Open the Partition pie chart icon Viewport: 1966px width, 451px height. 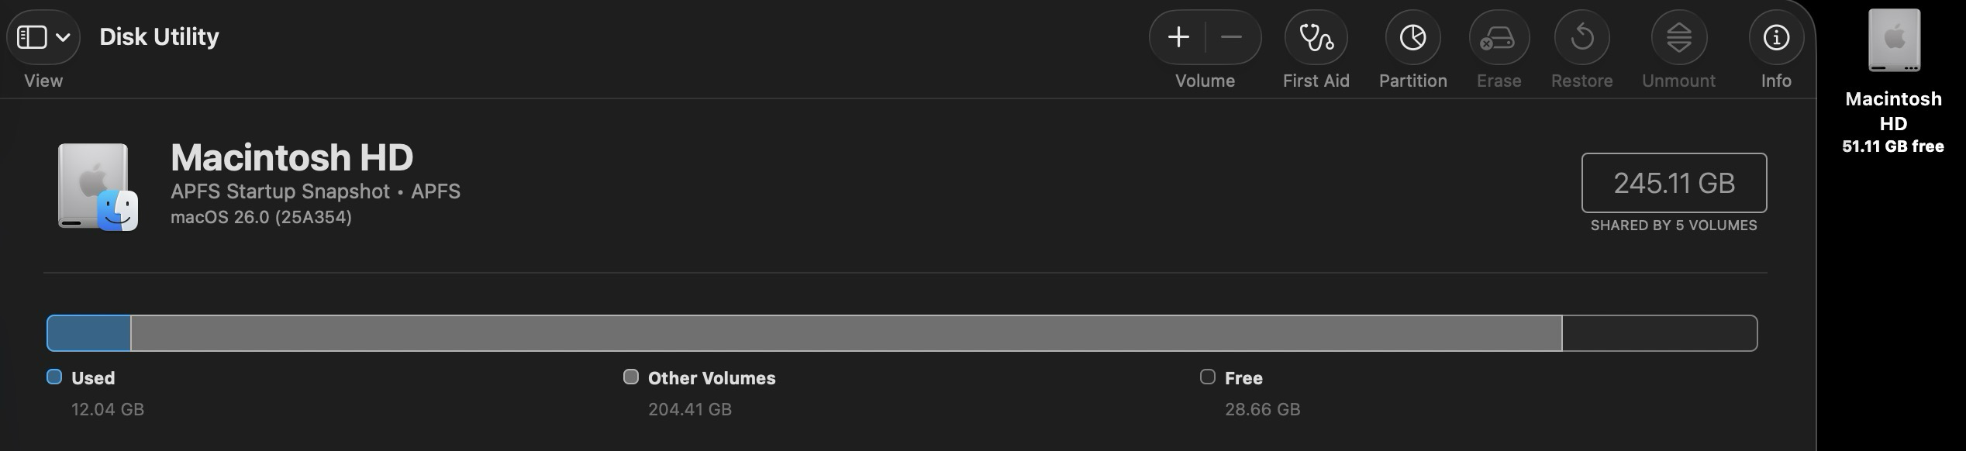[x=1412, y=37]
